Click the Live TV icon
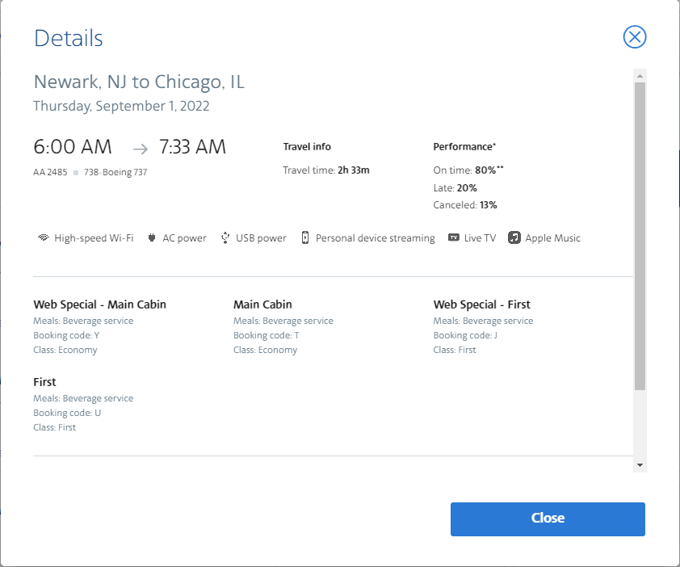 click(454, 238)
